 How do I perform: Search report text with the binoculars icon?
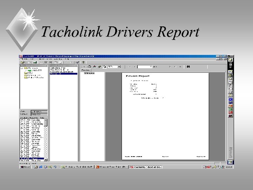[x=188, y=66]
